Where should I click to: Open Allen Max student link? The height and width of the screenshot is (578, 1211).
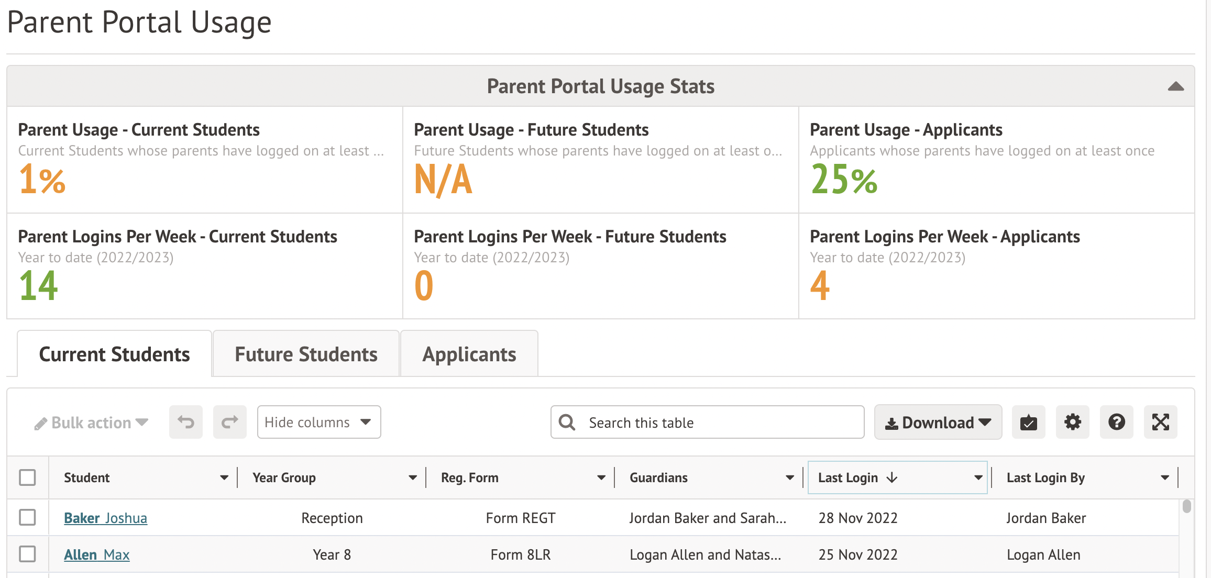pos(96,554)
